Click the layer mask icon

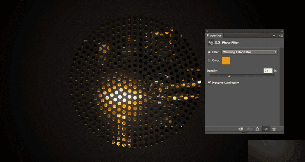pos(217,42)
